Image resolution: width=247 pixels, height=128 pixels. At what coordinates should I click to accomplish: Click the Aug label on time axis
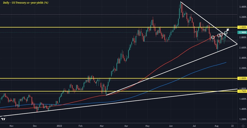(x=216, y=126)
